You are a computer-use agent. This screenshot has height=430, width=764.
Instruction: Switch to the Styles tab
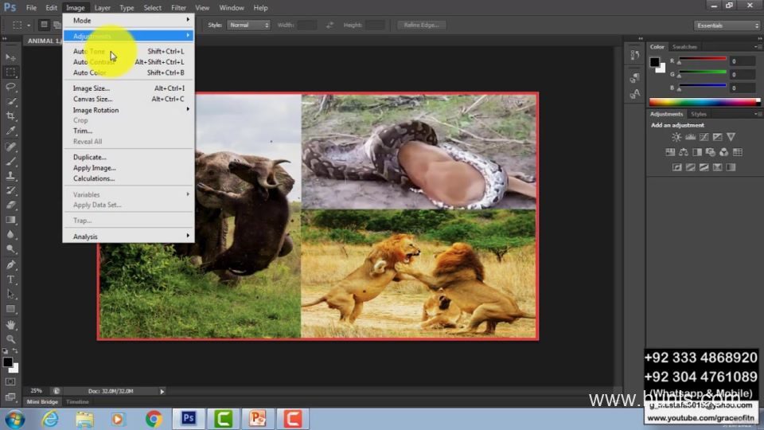pos(698,114)
